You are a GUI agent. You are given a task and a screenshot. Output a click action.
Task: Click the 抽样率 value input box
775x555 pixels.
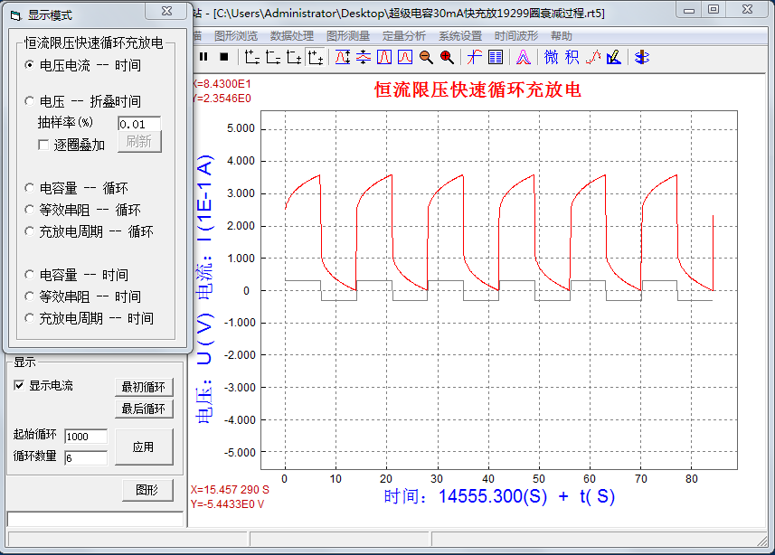(x=138, y=124)
